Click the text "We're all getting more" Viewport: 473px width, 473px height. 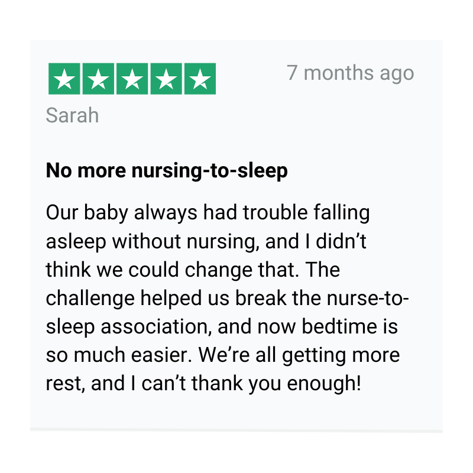(x=299, y=355)
